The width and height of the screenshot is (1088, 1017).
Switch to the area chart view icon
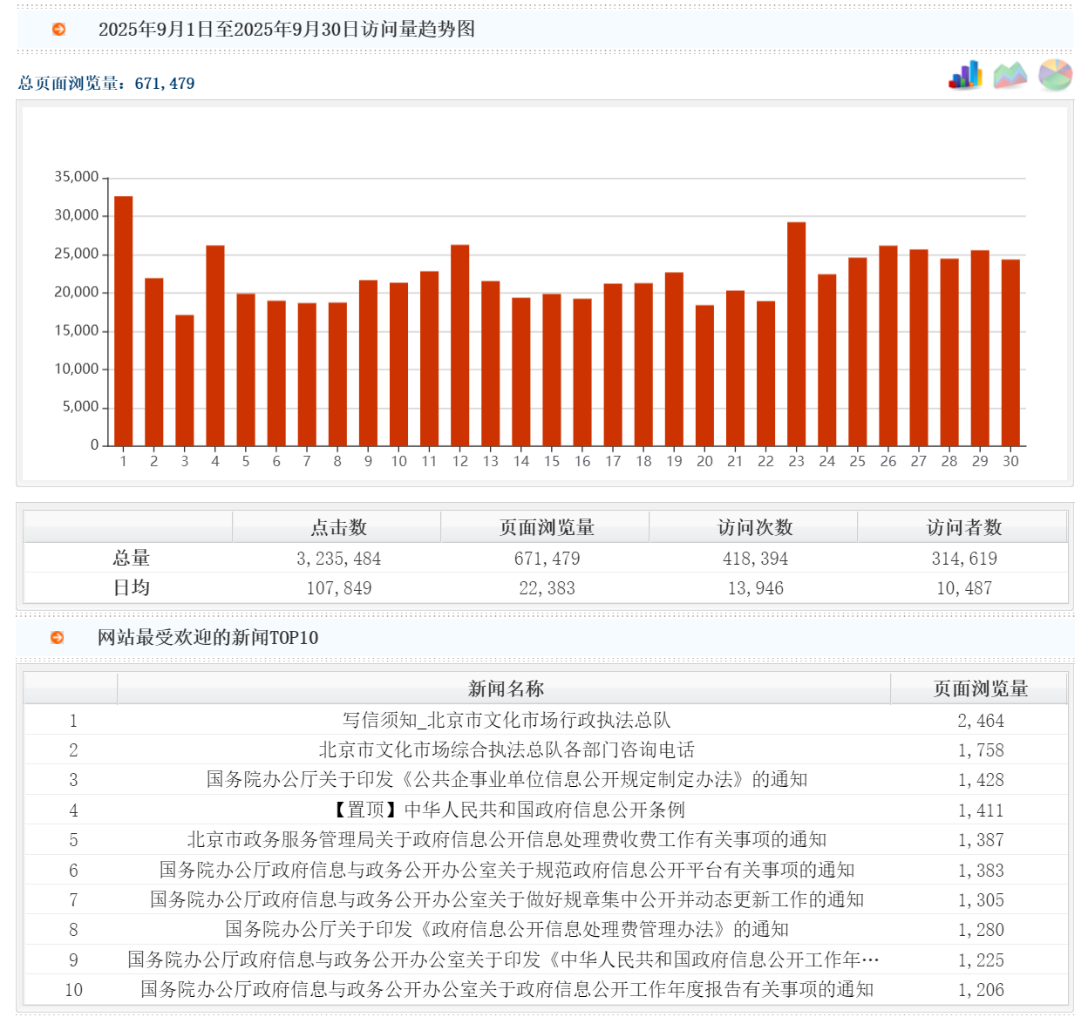1010,75
